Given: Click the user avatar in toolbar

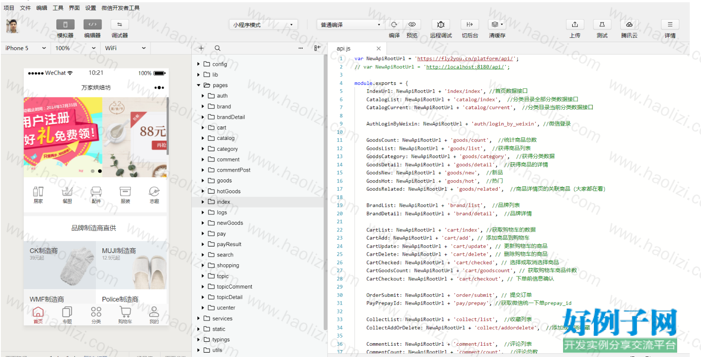Looking at the screenshot, I should [13, 26].
